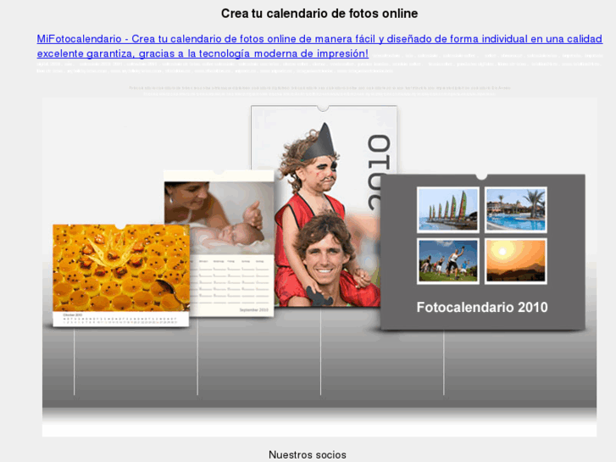Image resolution: width=616 pixels, height=462 pixels.
Task: Click the sunset photo on gray calendar
Action: tap(516, 261)
